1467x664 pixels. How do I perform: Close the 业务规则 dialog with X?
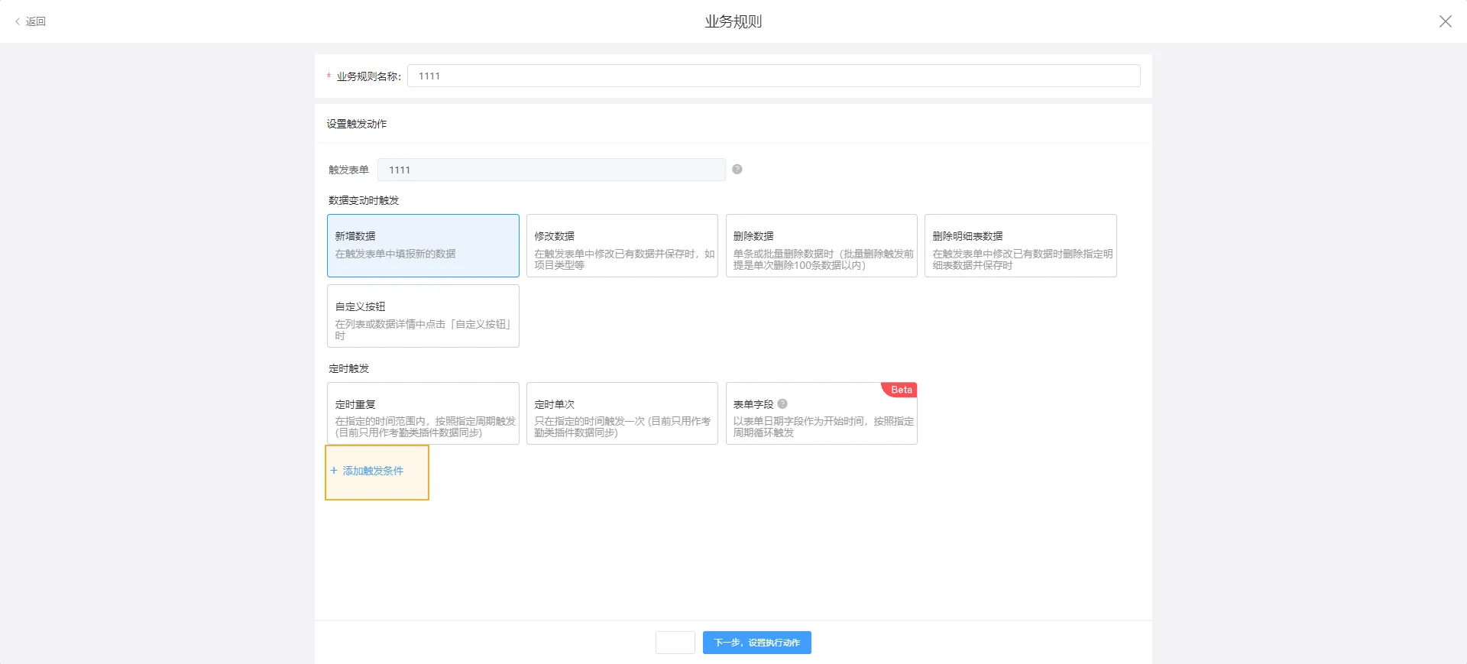pos(1445,21)
